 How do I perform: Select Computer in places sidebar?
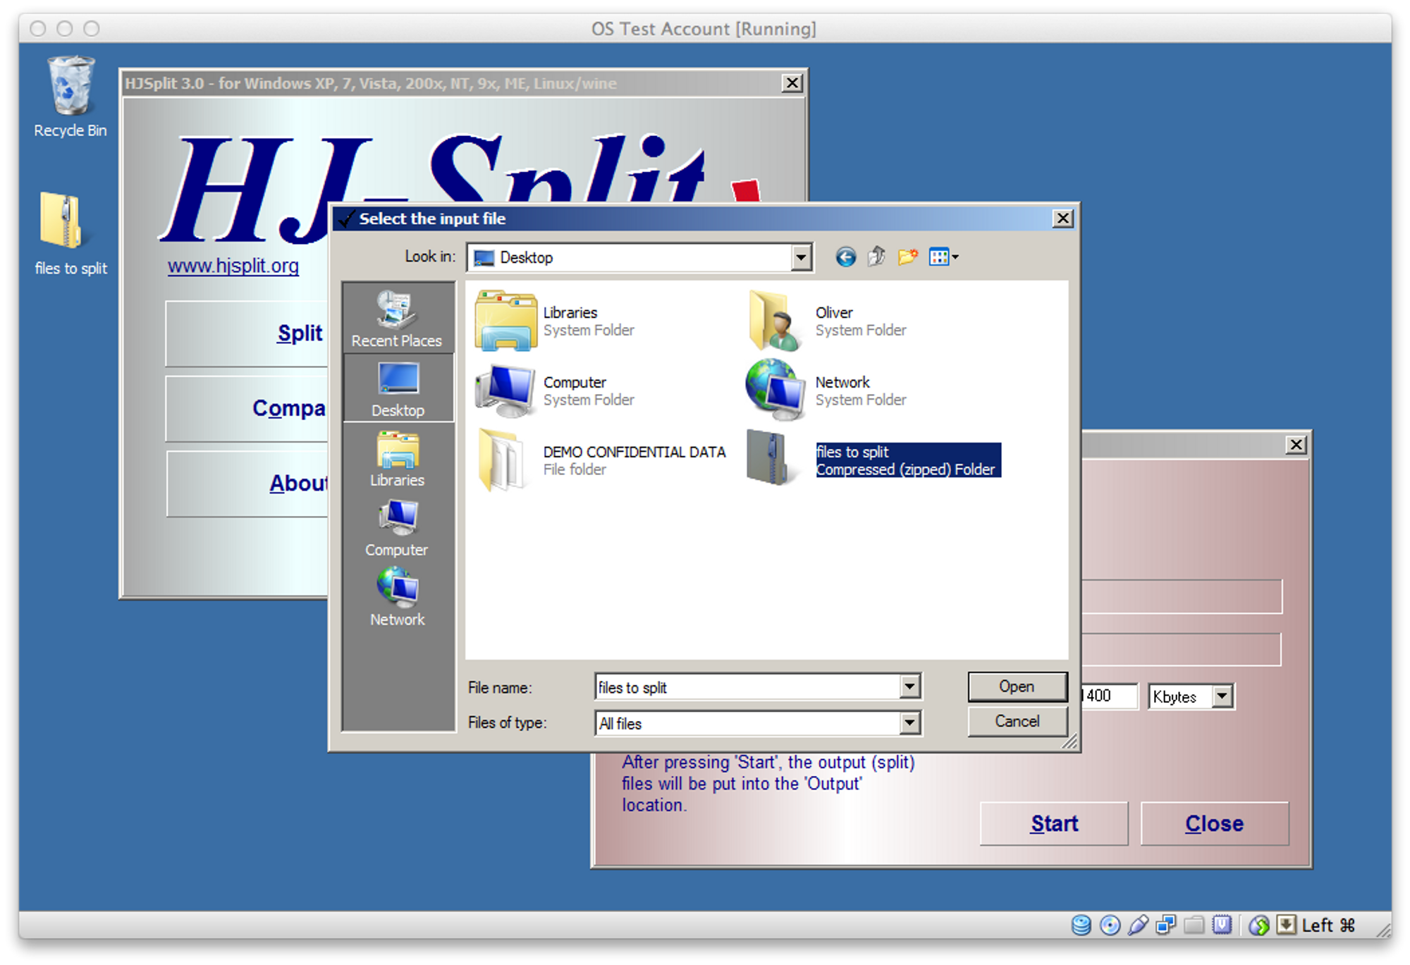pos(397,529)
